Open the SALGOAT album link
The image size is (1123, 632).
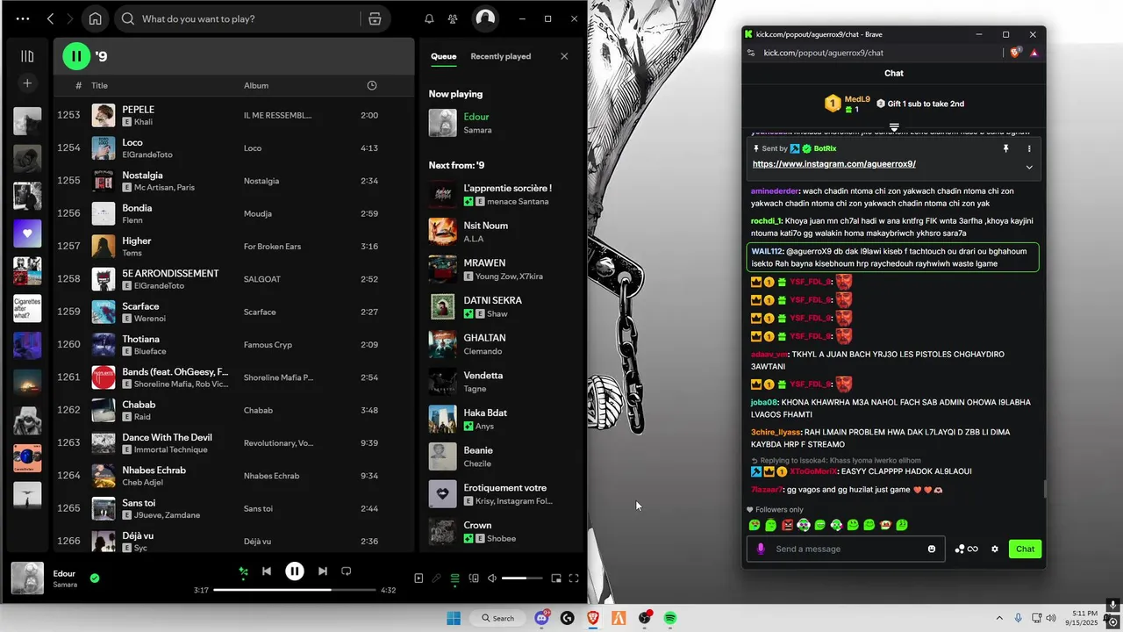[261, 279]
